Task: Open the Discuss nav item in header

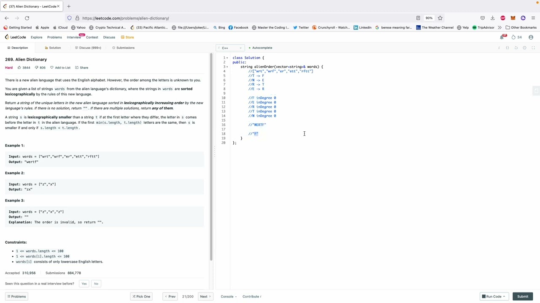Action: coord(109,37)
